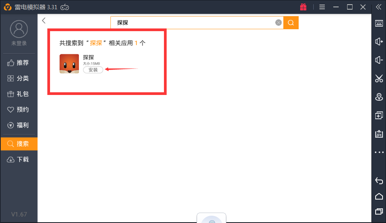Screen dimensions: 386x223
Task: Open the red gift promotion icon
Action: (x=303, y=7)
